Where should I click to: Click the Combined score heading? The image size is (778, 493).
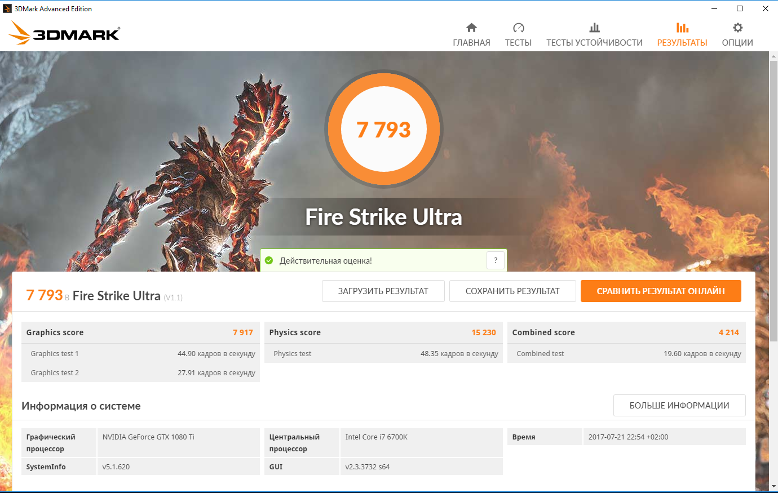point(543,332)
